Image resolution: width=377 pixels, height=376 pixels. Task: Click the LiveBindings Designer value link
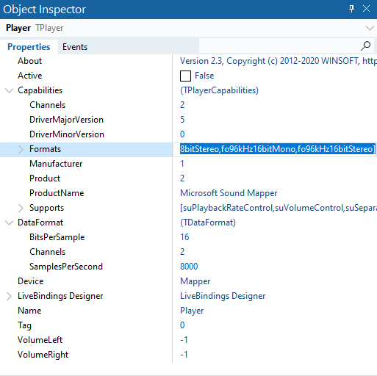[223, 296]
